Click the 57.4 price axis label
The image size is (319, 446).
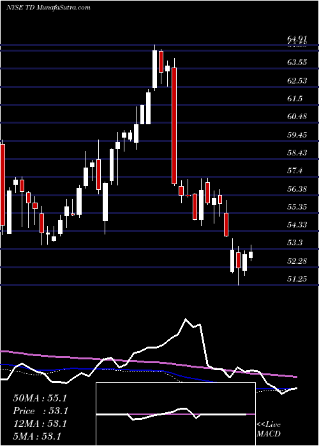pos(295,171)
